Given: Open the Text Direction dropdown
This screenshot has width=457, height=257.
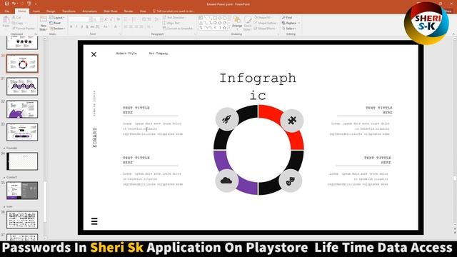Looking at the screenshot, I should [x=174, y=17].
